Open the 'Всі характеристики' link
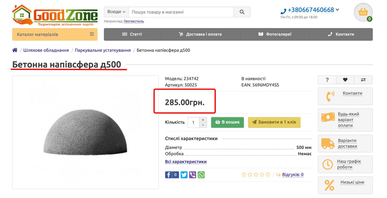The height and width of the screenshot is (198, 387). tap(186, 162)
